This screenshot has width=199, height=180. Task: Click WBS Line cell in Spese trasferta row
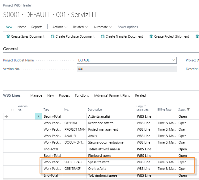(146, 162)
